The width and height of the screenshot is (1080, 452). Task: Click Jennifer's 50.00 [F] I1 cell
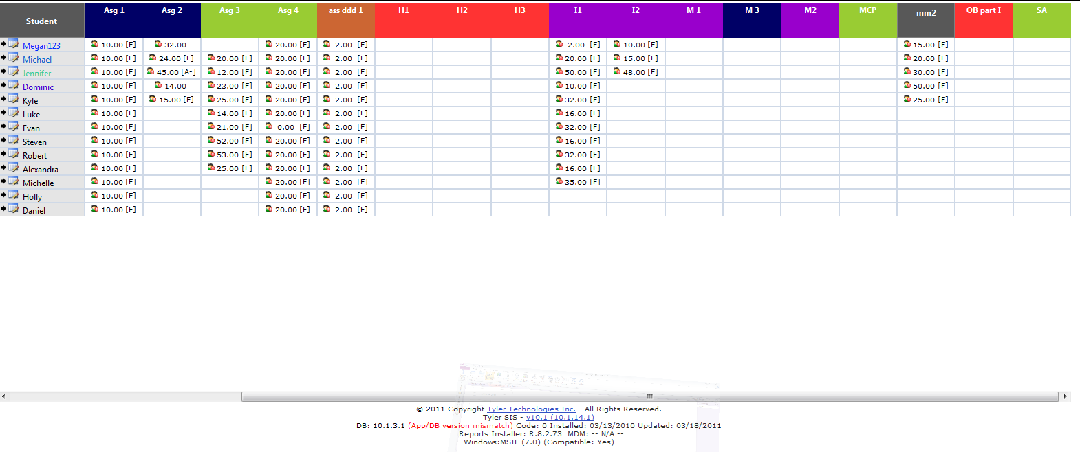point(578,72)
